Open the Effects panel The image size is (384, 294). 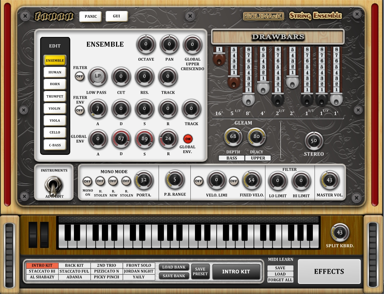coord(329,271)
